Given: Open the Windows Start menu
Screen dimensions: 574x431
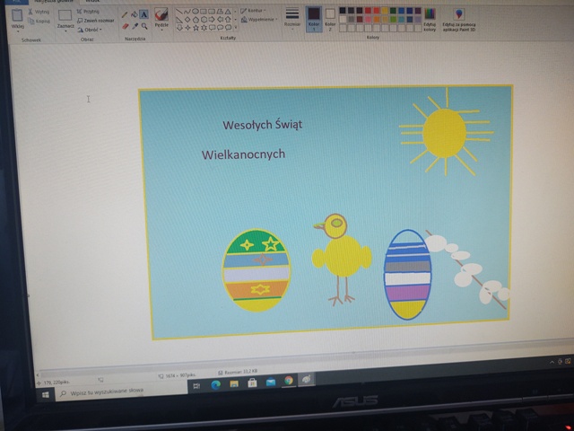Looking at the screenshot, I should pyautogui.click(x=45, y=392).
